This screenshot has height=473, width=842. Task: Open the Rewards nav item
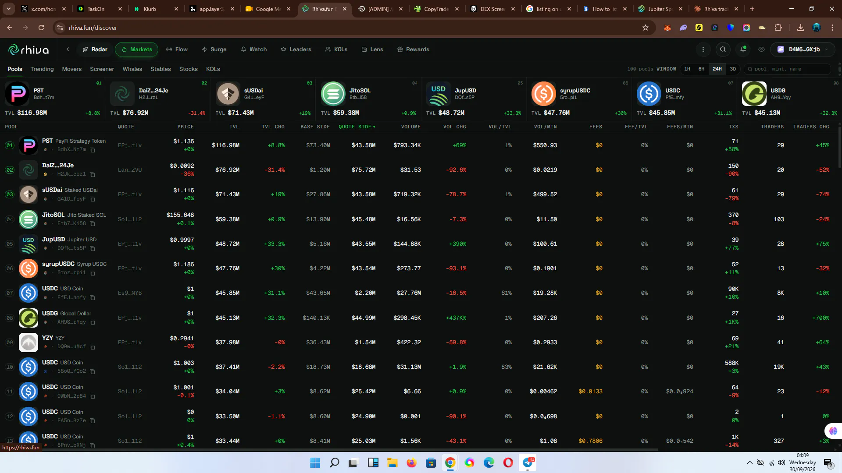(413, 49)
